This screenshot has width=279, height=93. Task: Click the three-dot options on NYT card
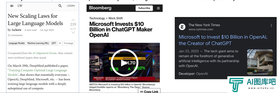coord(271,25)
